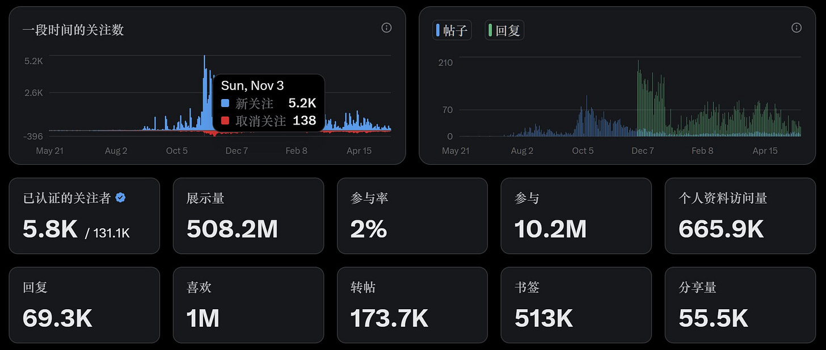Click the verified badge beside 已认证的关注者
The image size is (826, 350).
click(120, 198)
